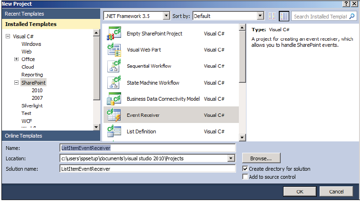The width and height of the screenshot is (360, 201).
Task: Open the .NET Framework version dropdown
Action: click(166, 16)
